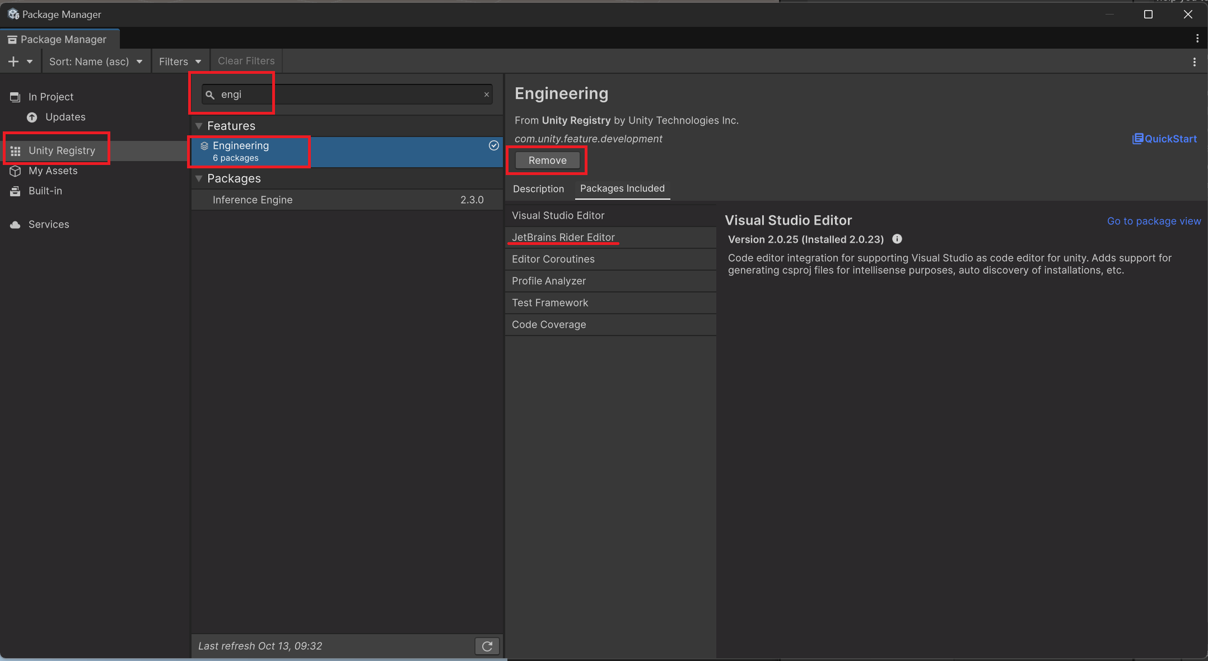Open the toolbar kebab menu
Viewport: 1208px width, 661px height.
pyautogui.click(x=1194, y=62)
